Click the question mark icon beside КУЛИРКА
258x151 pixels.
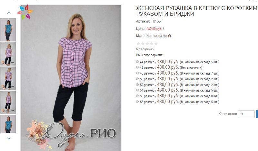170,36
